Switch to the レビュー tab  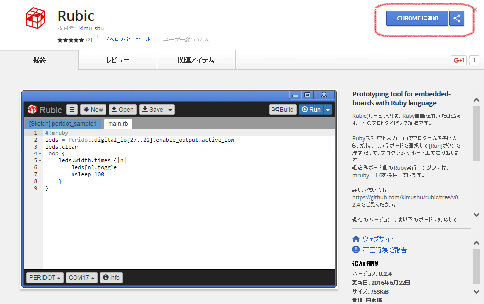pyautogui.click(x=117, y=60)
